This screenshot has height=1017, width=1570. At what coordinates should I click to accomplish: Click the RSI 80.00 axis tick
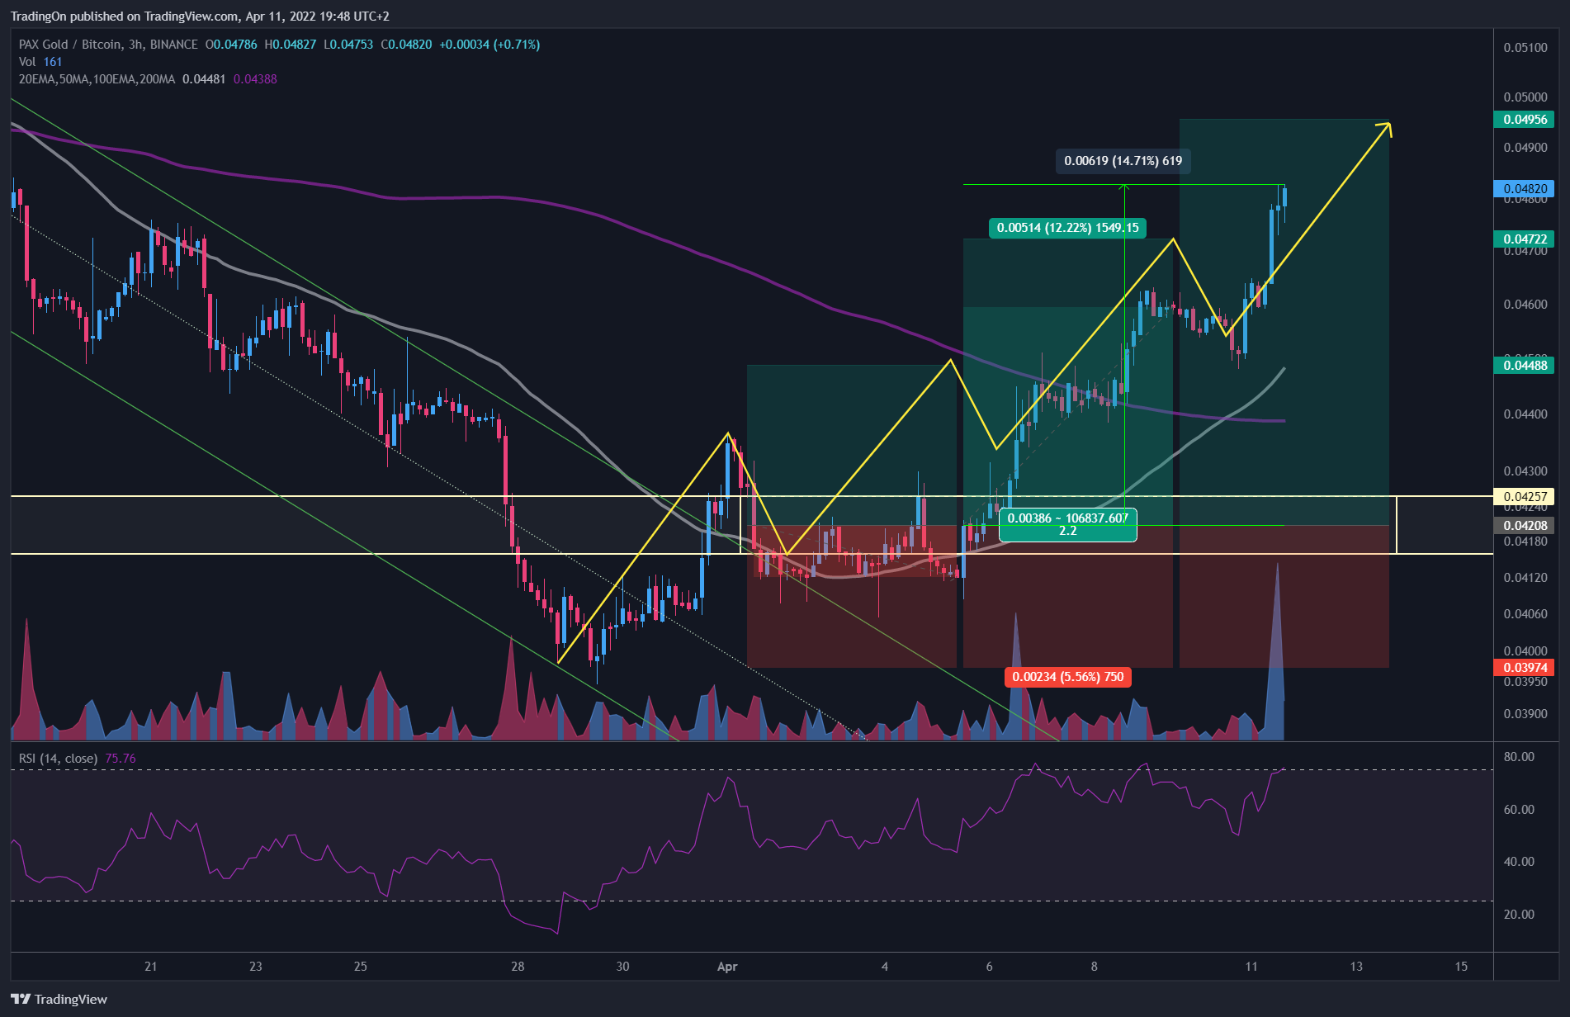coord(1519,757)
